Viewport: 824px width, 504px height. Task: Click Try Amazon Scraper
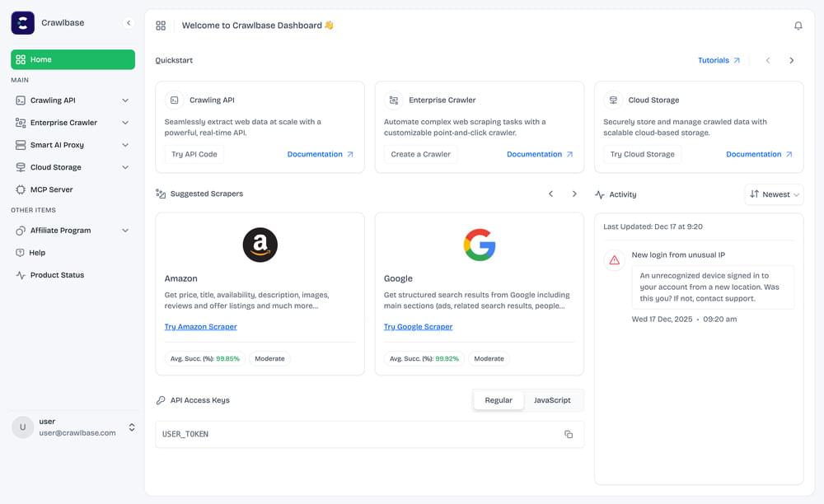tap(200, 326)
